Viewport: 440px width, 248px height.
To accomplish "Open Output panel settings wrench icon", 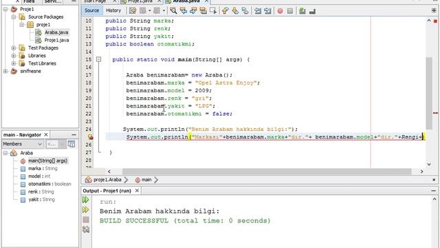I will coord(86,229).
